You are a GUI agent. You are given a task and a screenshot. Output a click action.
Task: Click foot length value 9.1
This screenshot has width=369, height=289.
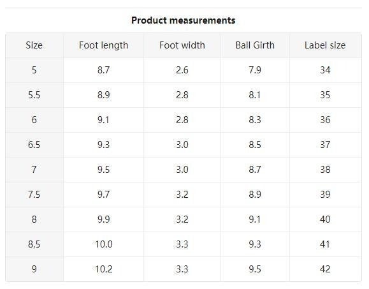[103, 120]
